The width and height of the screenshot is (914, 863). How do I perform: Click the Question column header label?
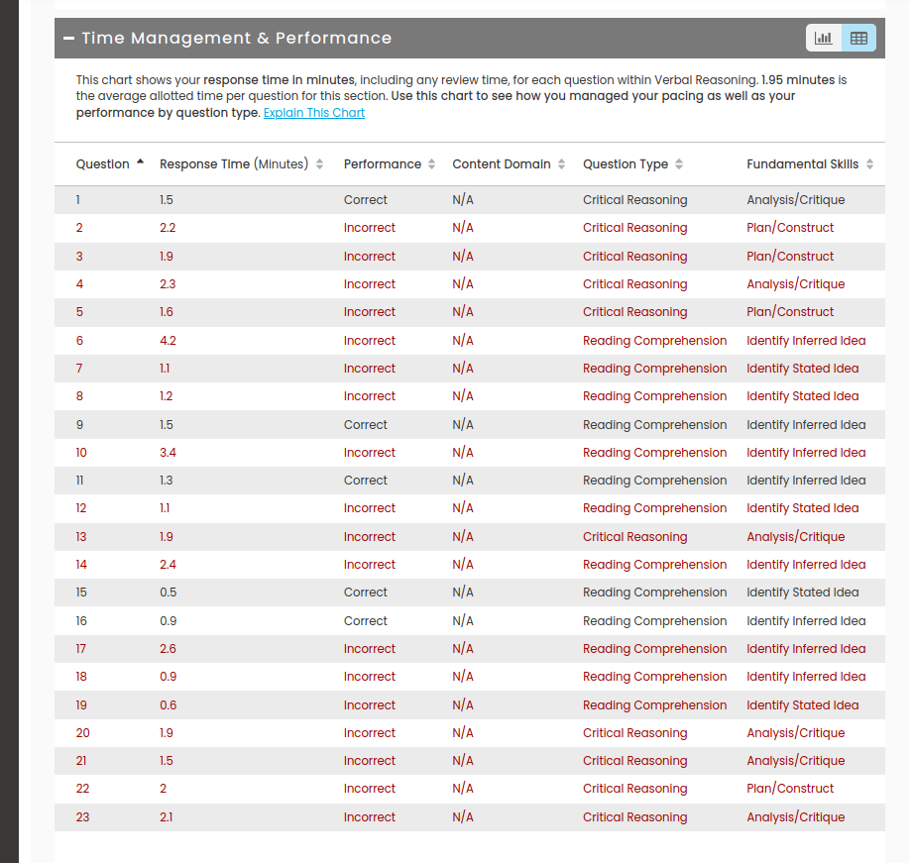[102, 164]
